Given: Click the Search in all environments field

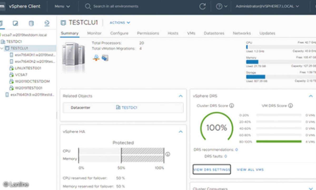Looking at the screenshot, I should [116, 6].
